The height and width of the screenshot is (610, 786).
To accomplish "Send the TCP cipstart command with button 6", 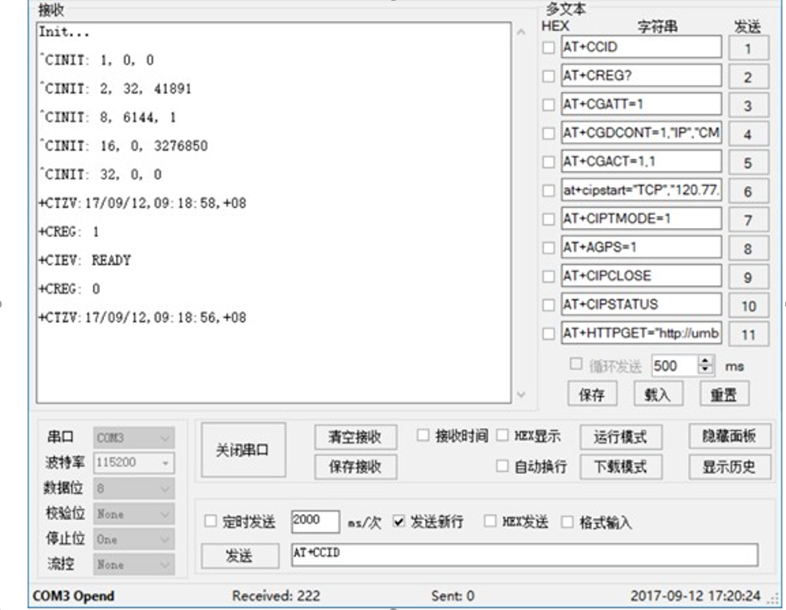I will click(x=748, y=190).
